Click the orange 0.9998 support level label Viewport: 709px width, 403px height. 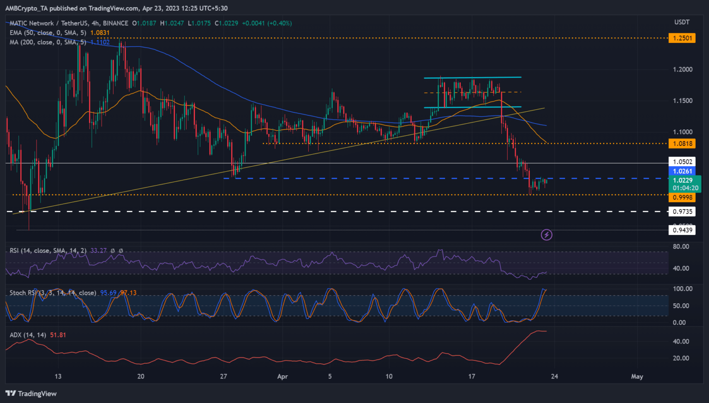point(682,198)
